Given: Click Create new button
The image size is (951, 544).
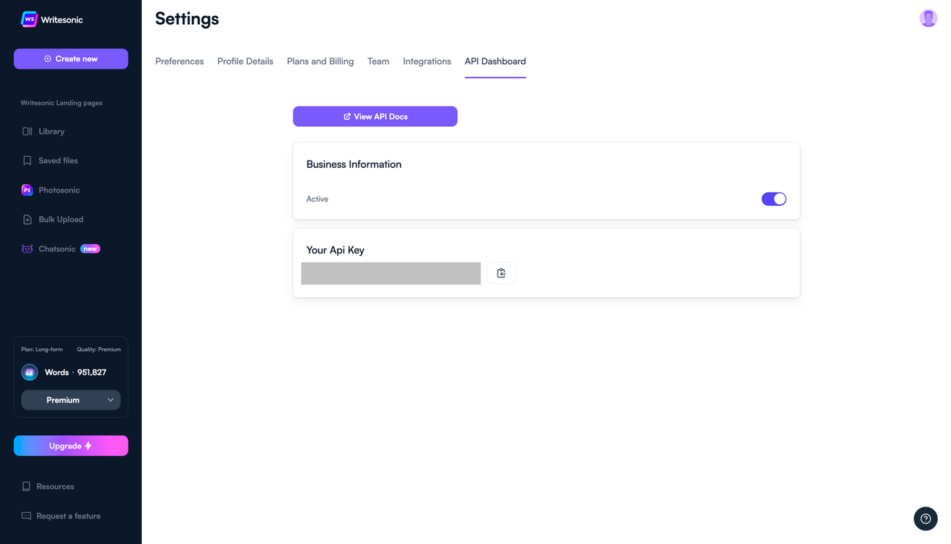Looking at the screenshot, I should tap(70, 59).
